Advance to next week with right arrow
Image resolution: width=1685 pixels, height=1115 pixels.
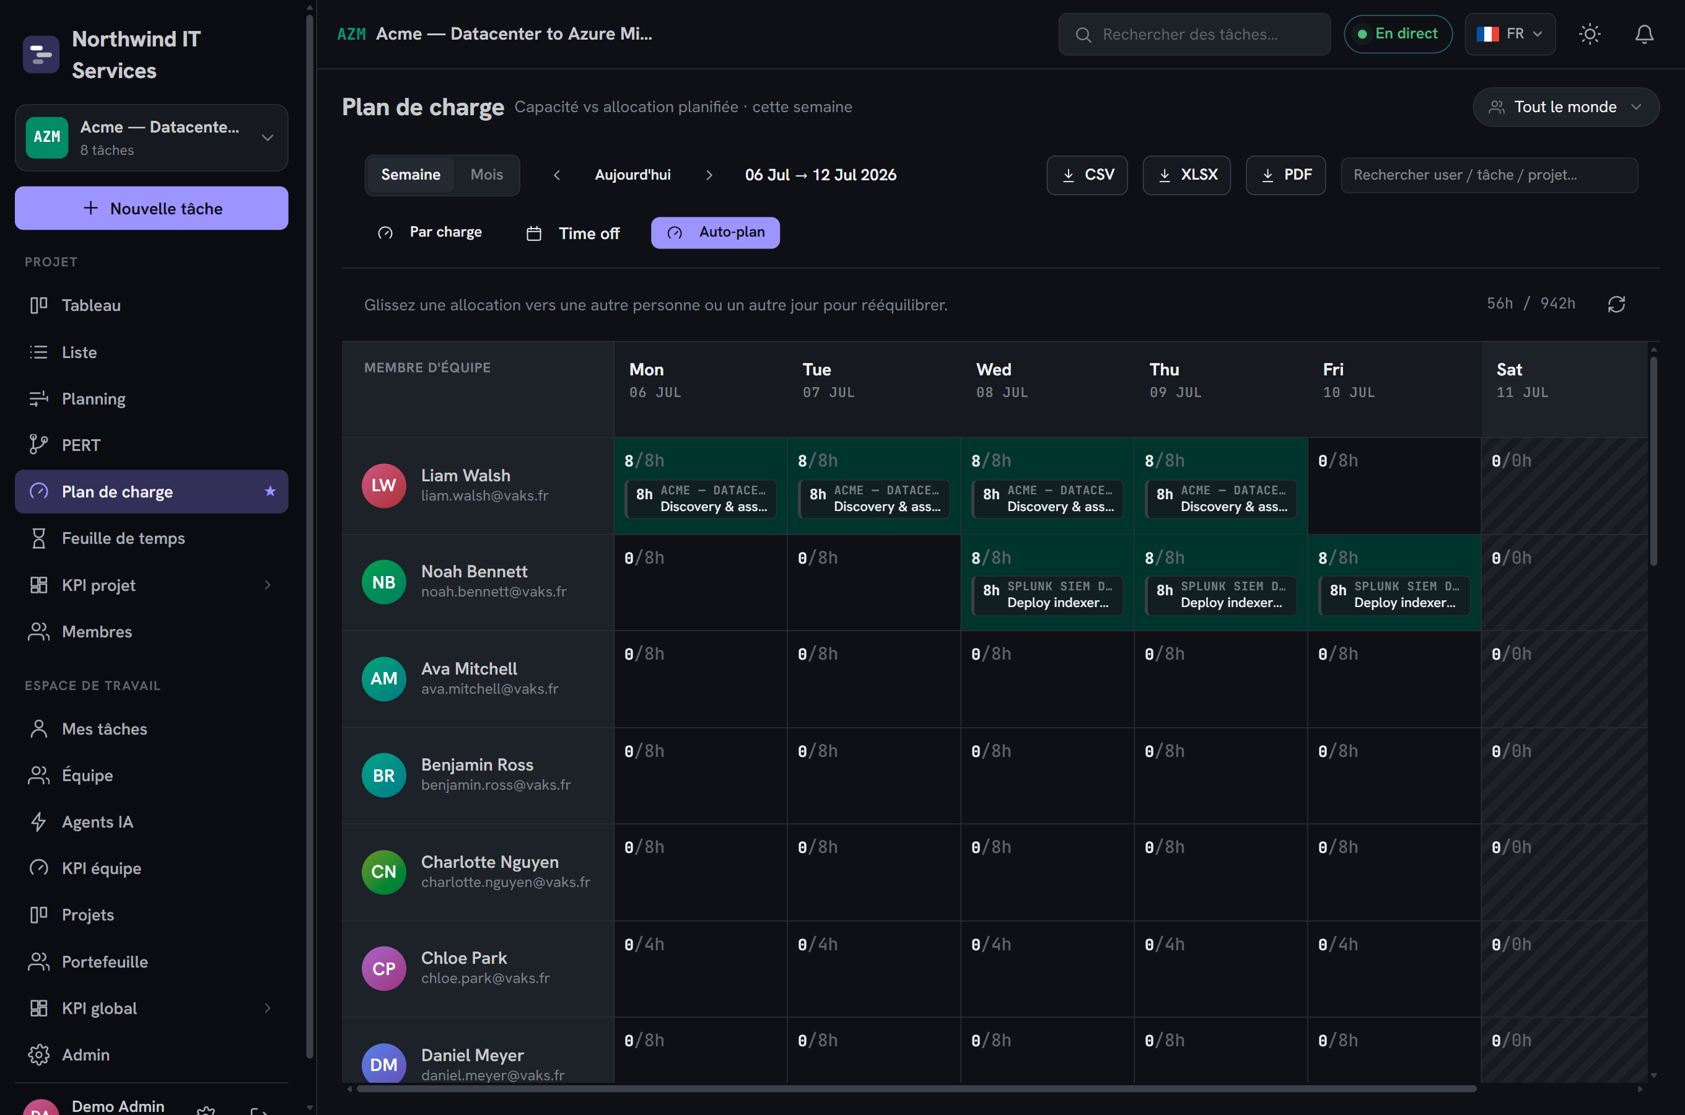[x=709, y=175]
